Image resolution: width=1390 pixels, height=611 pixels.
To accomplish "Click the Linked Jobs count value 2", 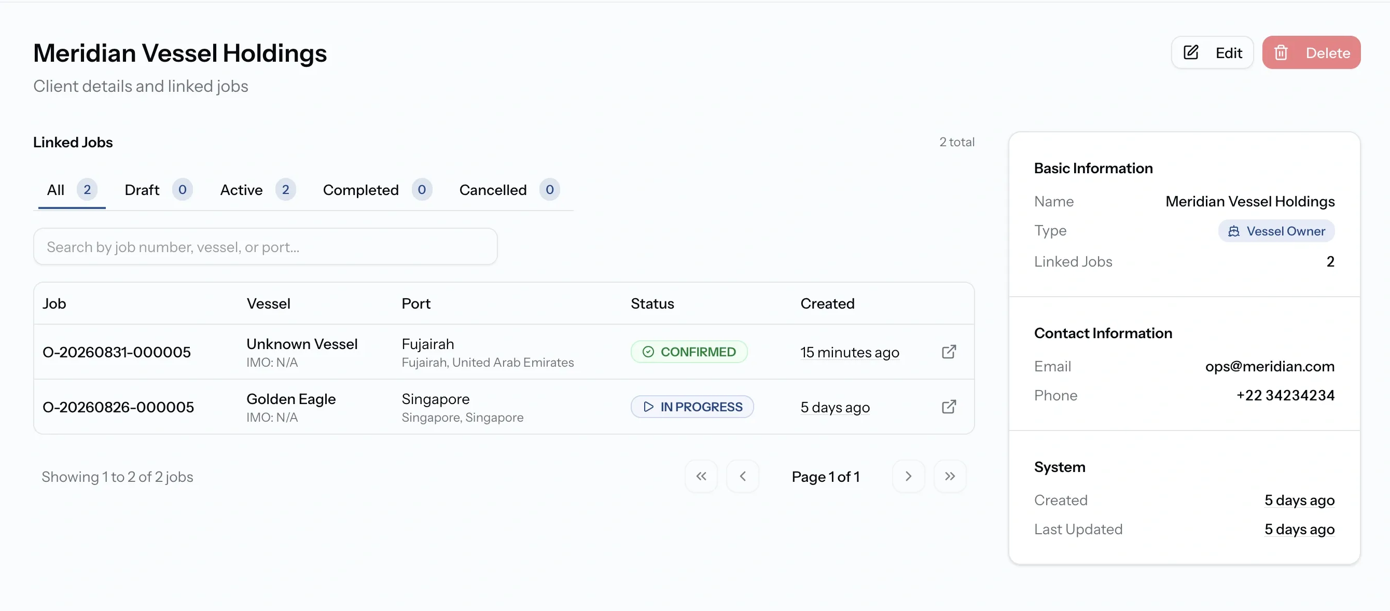I will click(1330, 262).
